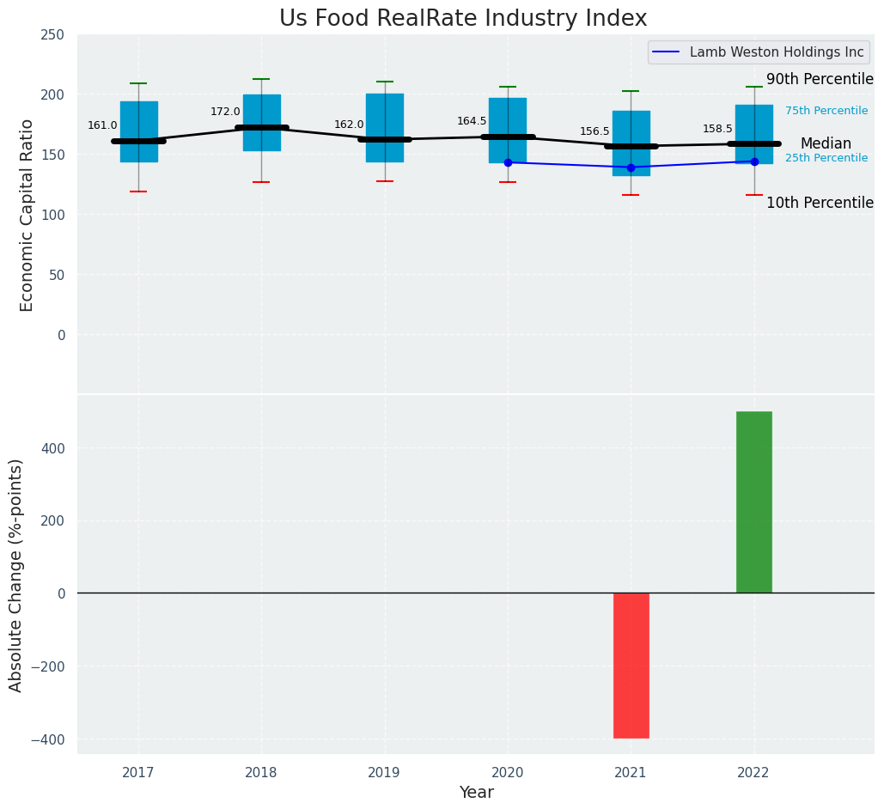Click the 2017 median label 161.0
This screenshot has height=809, width=884.
click(x=102, y=125)
